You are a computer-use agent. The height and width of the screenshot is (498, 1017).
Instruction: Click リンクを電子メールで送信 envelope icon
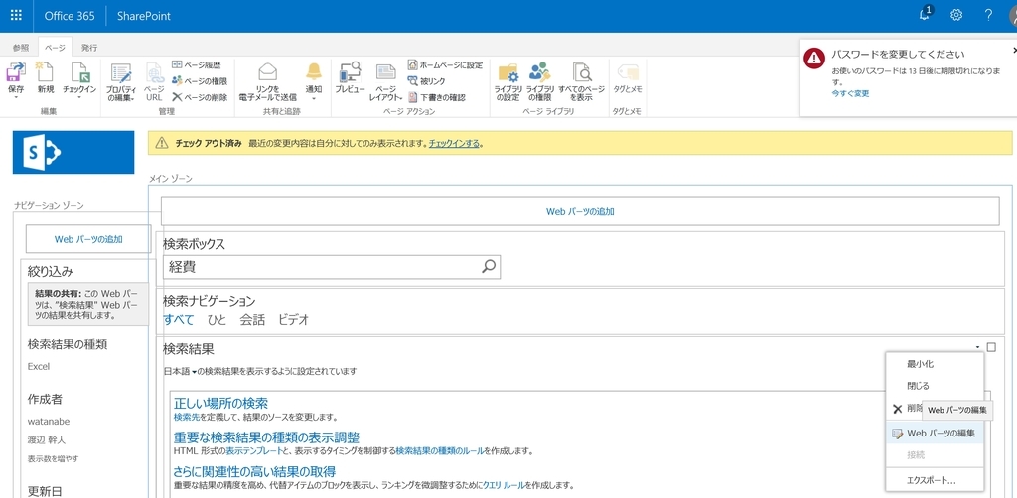coord(267,72)
